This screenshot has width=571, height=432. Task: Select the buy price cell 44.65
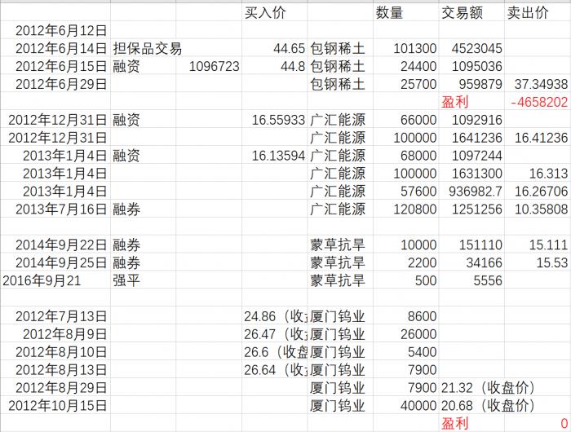[275, 48]
